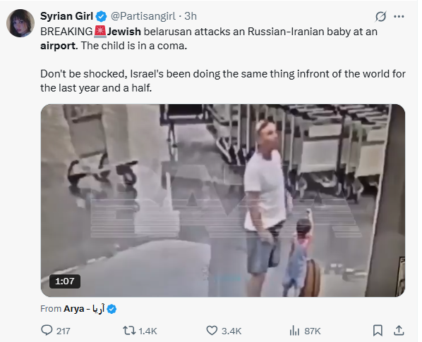The height and width of the screenshot is (342, 422).
Task: Click the 1:07 video duration badge
Action: coord(65,281)
